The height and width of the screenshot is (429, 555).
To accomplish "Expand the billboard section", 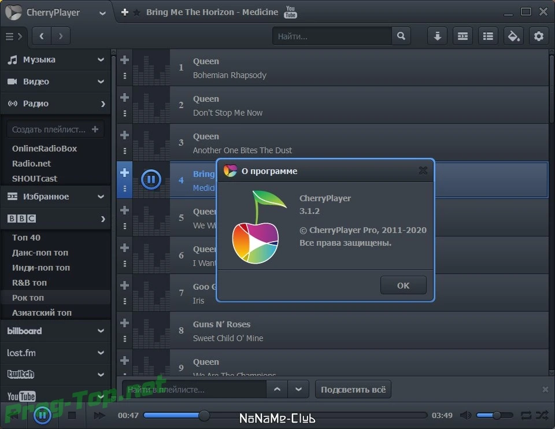I will 101,331.
